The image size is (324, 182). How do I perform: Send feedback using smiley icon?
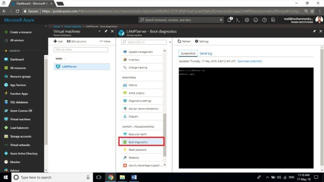[x=256, y=20]
